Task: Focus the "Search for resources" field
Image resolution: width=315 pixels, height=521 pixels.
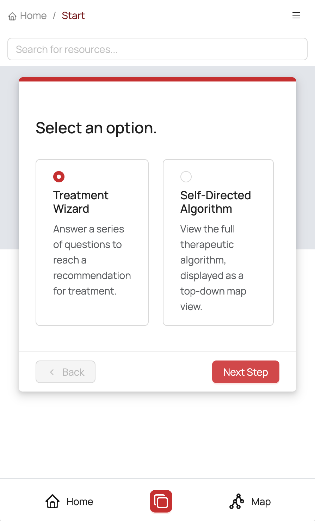Action: tap(157, 49)
